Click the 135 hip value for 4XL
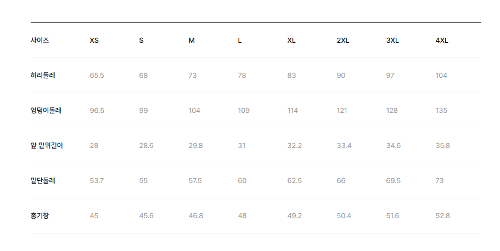 [441, 111]
